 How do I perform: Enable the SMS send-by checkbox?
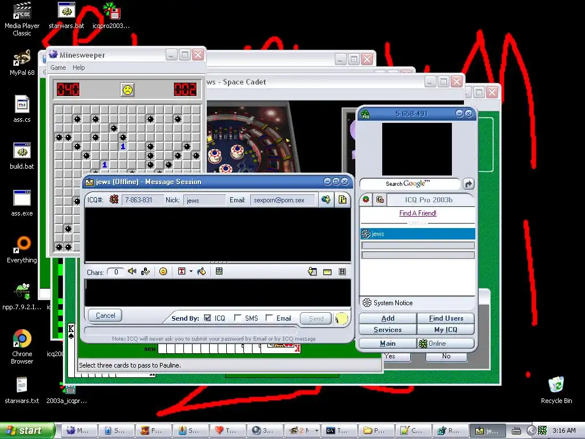(238, 318)
